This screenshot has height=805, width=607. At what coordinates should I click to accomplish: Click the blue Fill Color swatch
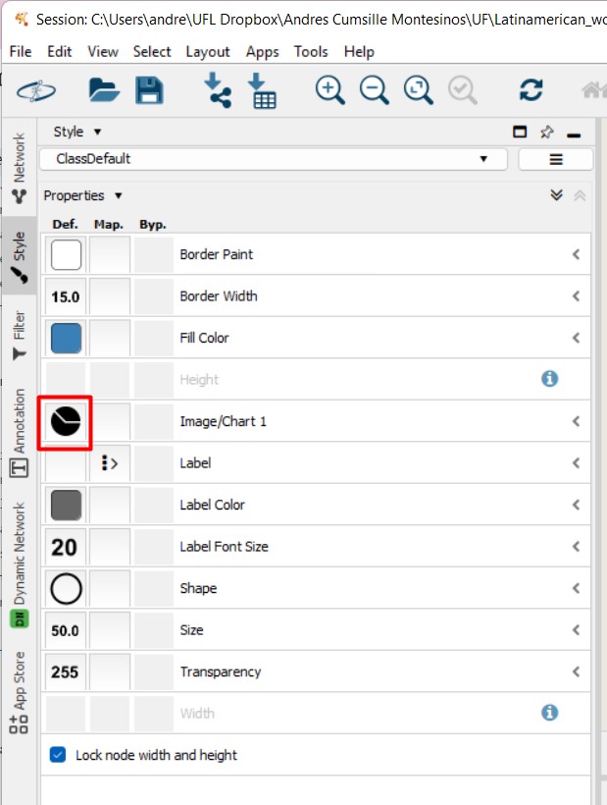coord(66,339)
